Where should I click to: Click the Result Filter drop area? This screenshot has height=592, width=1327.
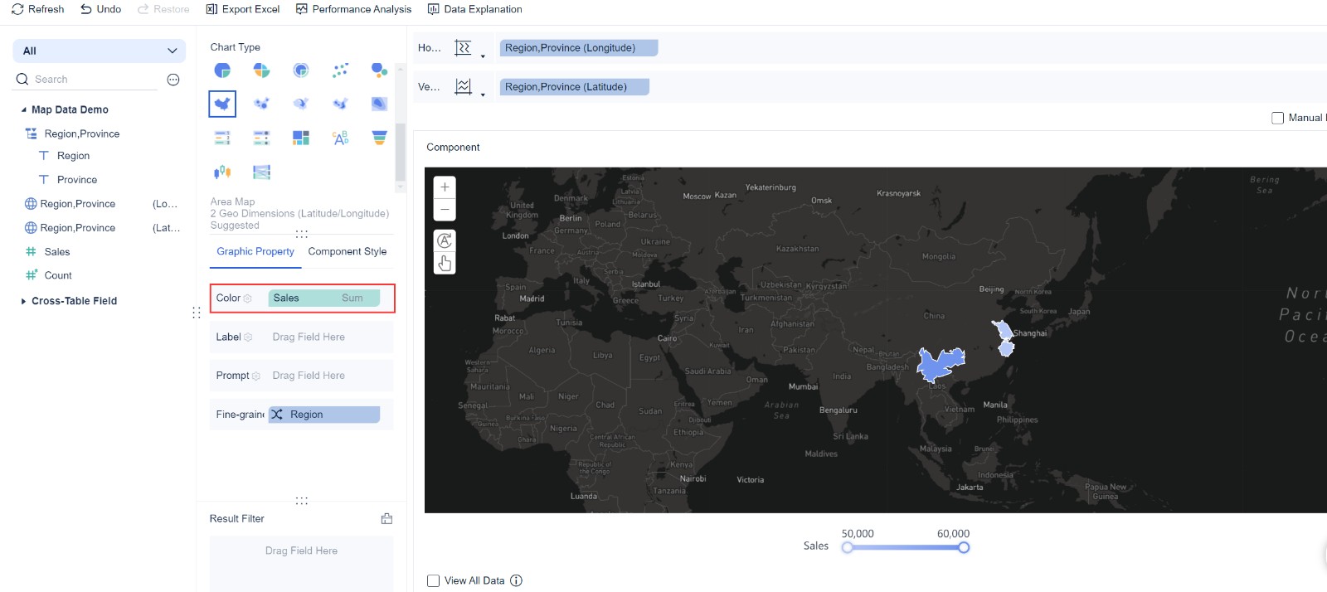pos(301,563)
